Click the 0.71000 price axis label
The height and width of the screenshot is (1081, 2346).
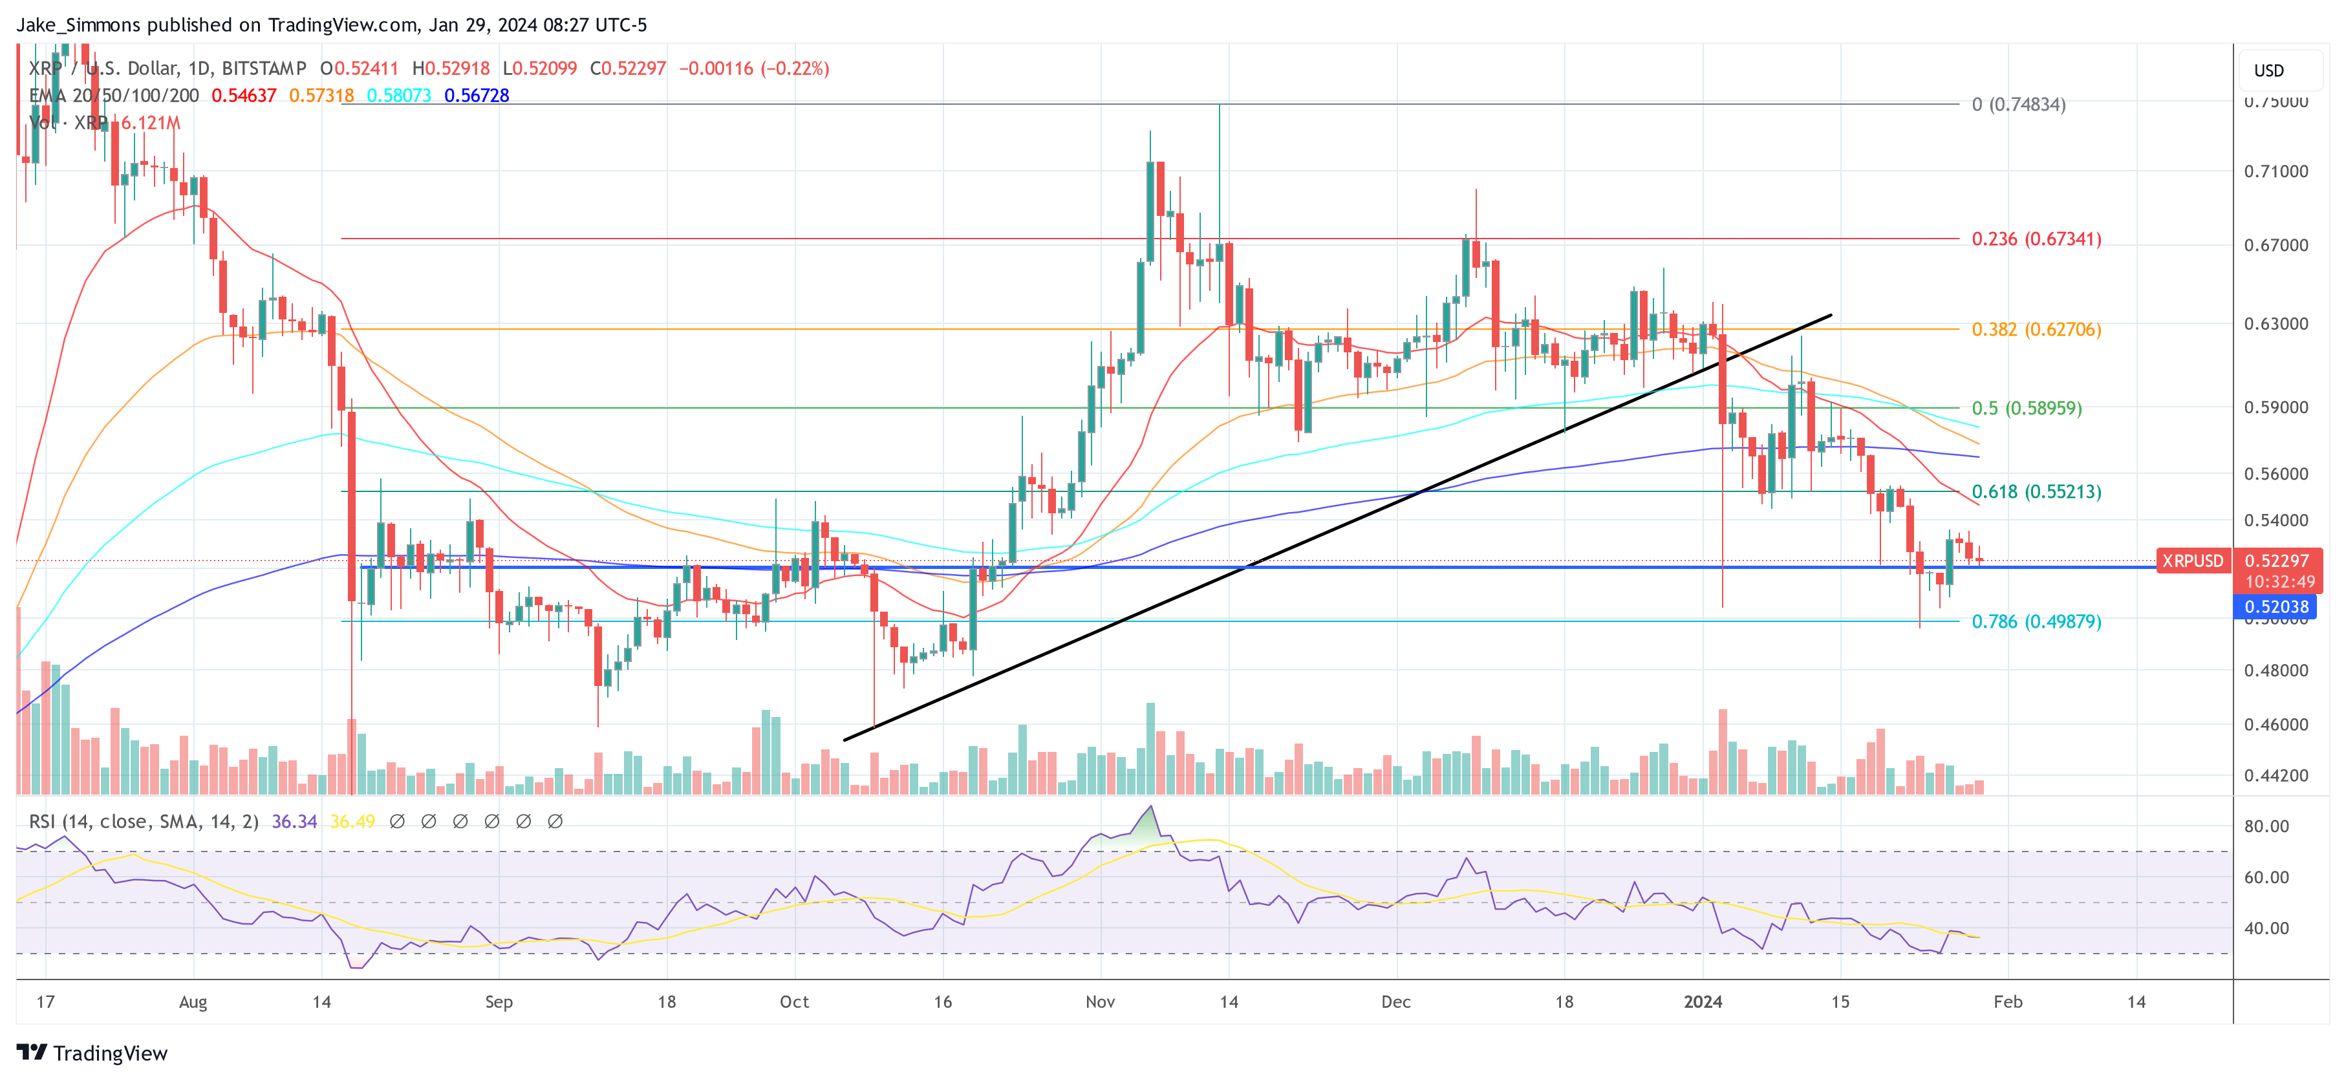point(2276,171)
